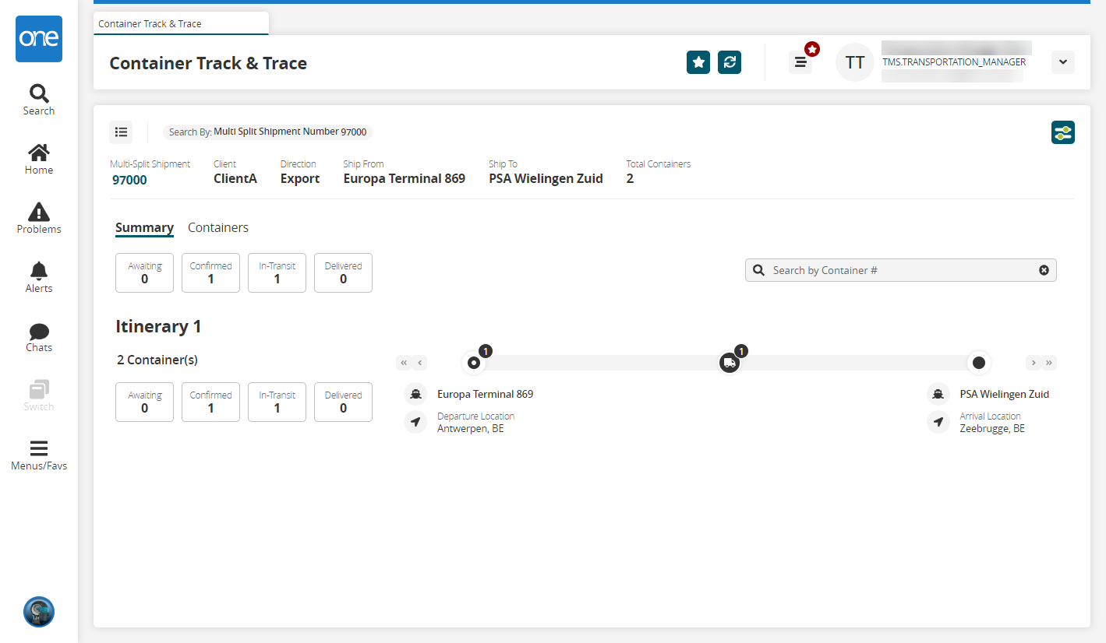Open Multi-Split Shipment 97000 link
Viewport: 1106px width, 643px height.
(129, 180)
